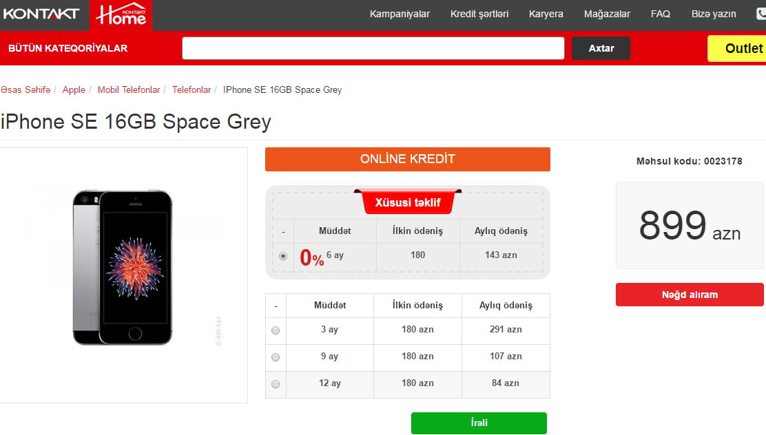
Task: Focus the search input field
Action: click(x=373, y=48)
